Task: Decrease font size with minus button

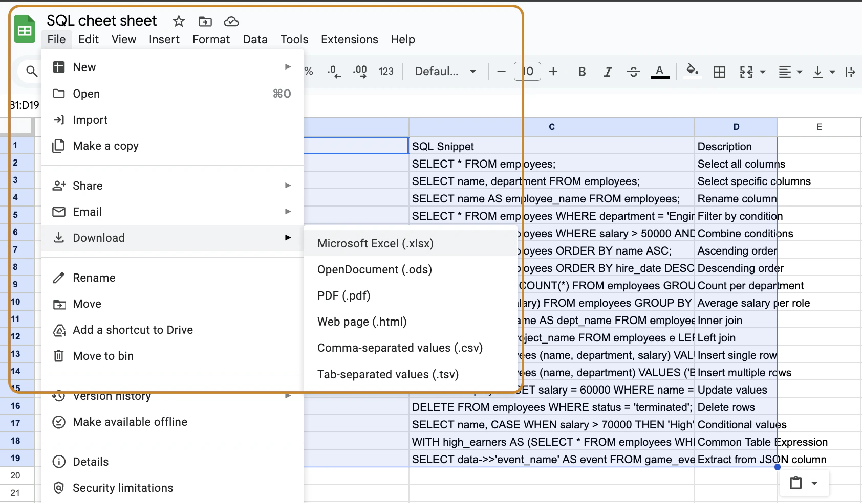Action: point(501,72)
